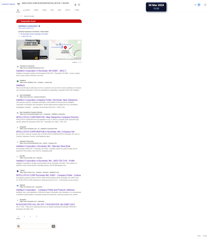Screen dimensions: 211x238
Task: Select the All results tab
Action: click(18, 10)
